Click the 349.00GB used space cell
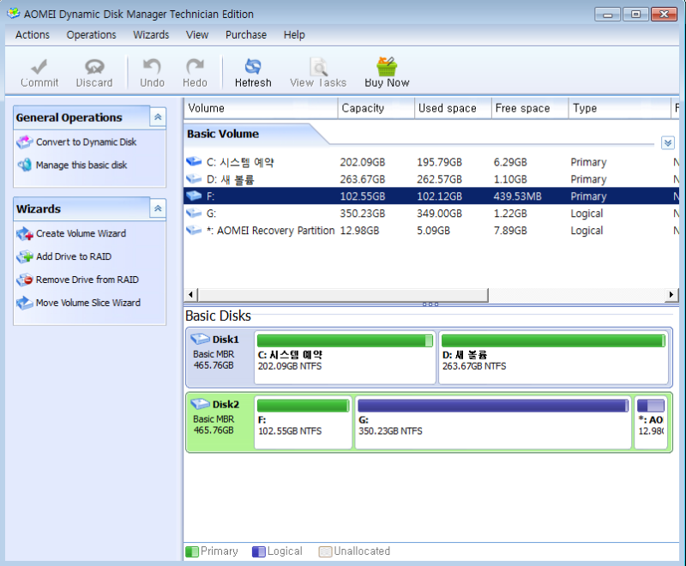 (x=439, y=214)
